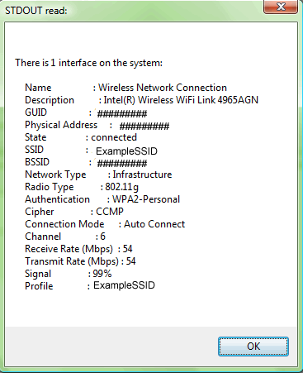The height and width of the screenshot is (373, 303).
Task: Click the '802.11g' radio type value
Action: [x=122, y=187]
